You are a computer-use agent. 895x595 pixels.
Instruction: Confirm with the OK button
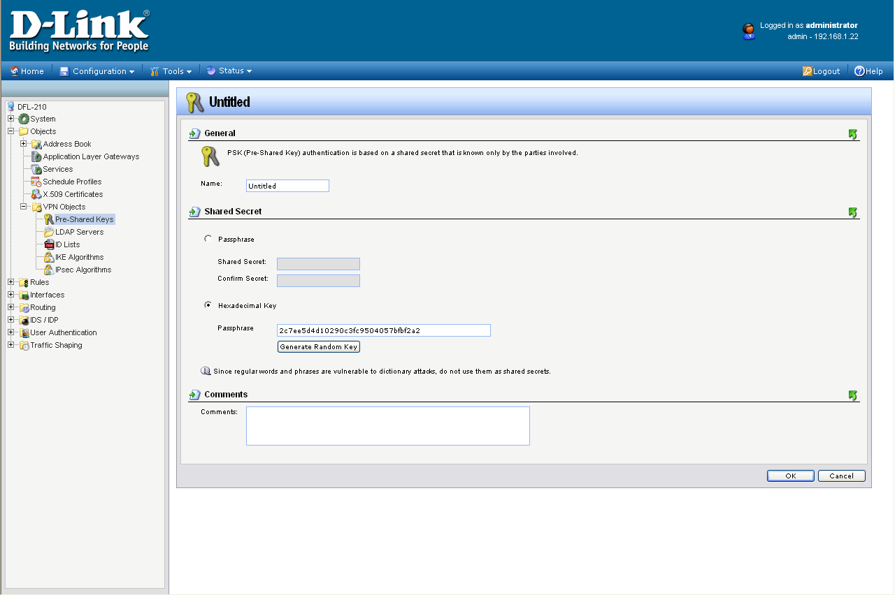tap(791, 476)
